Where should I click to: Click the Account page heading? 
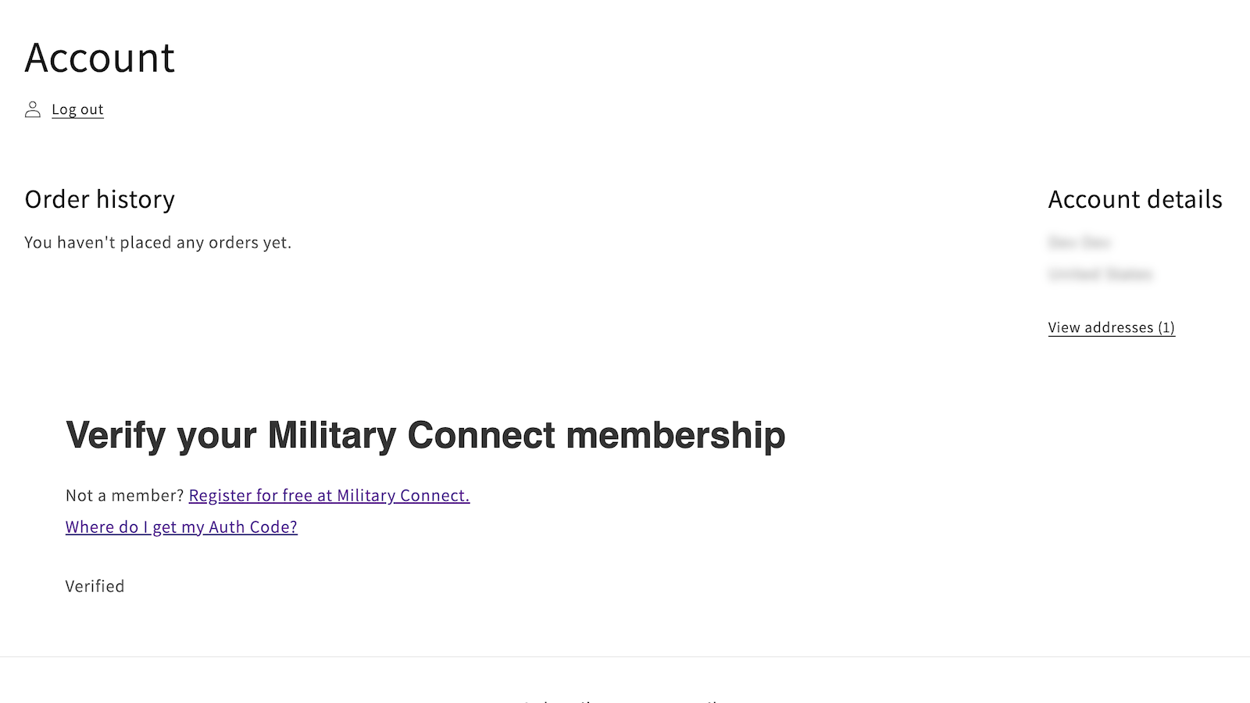point(99,58)
